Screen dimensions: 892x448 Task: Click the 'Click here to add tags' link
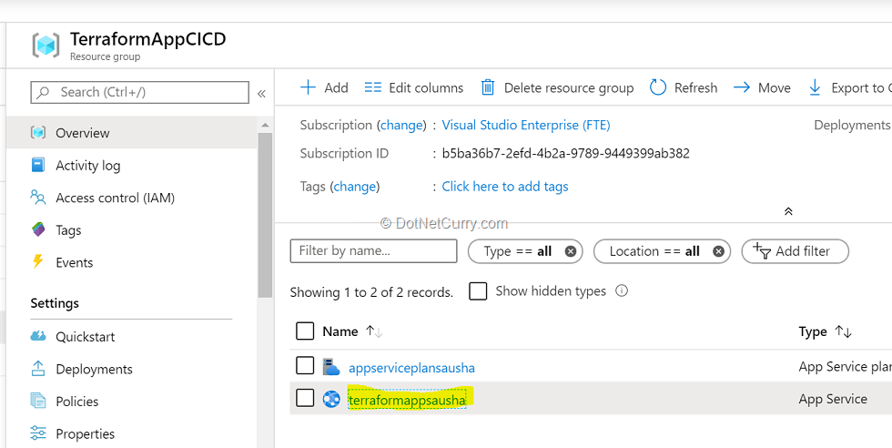505,186
